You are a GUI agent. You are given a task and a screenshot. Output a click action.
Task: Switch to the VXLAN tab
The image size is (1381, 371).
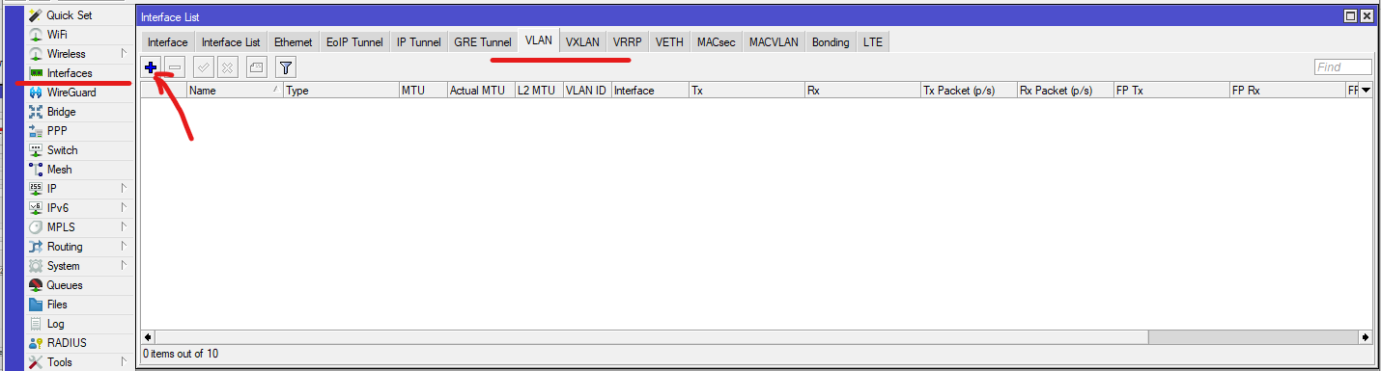point(583,42)
